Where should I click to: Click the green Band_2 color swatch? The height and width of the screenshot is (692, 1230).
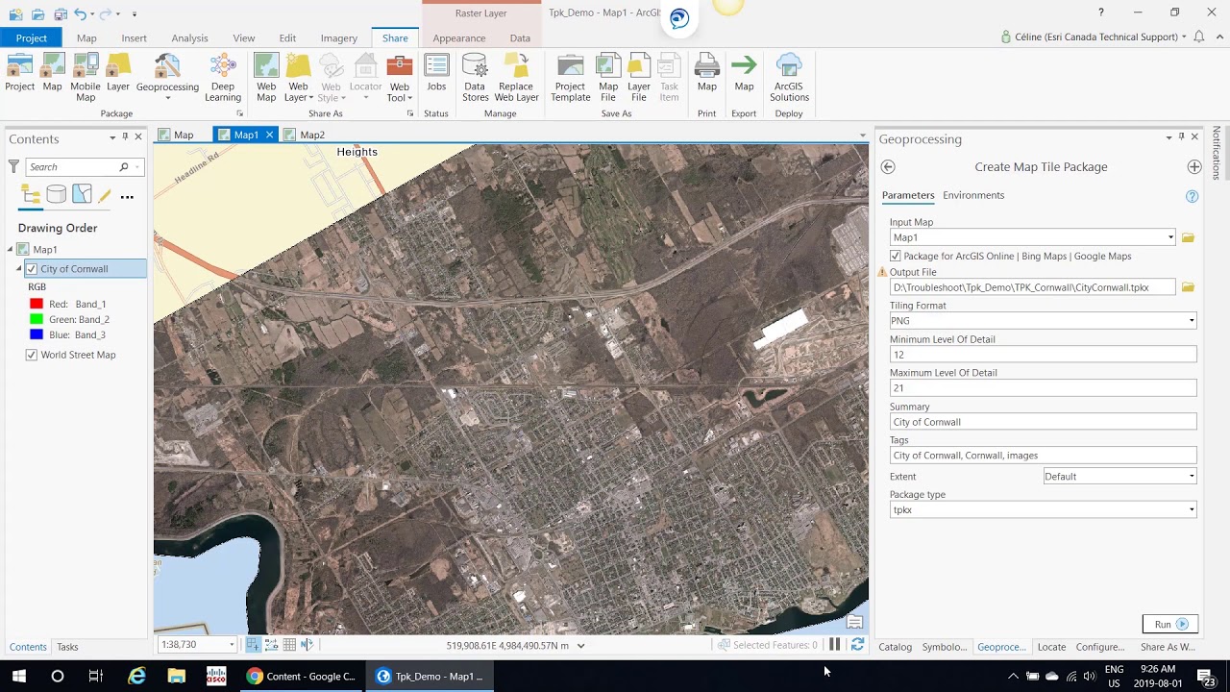(37, 319)
